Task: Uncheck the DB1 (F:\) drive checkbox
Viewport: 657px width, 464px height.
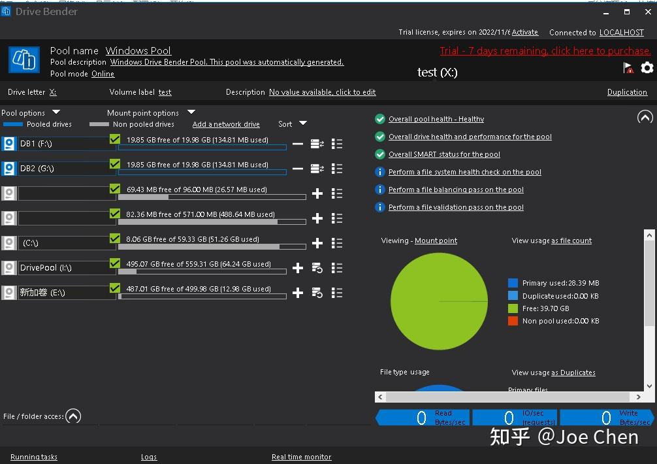Action: 115,139
